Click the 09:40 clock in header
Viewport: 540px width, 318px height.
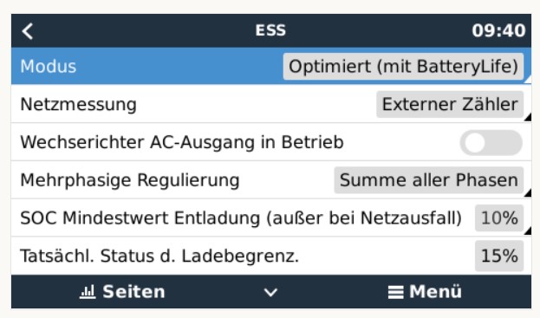click(x=498, y=30)
